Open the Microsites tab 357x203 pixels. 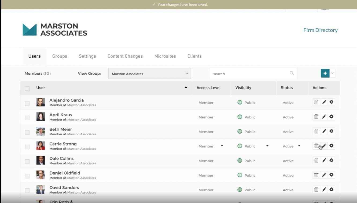[165, 56]
